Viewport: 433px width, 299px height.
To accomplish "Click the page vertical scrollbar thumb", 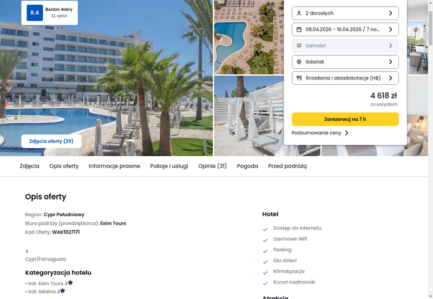I will click(x=430, y=28).
